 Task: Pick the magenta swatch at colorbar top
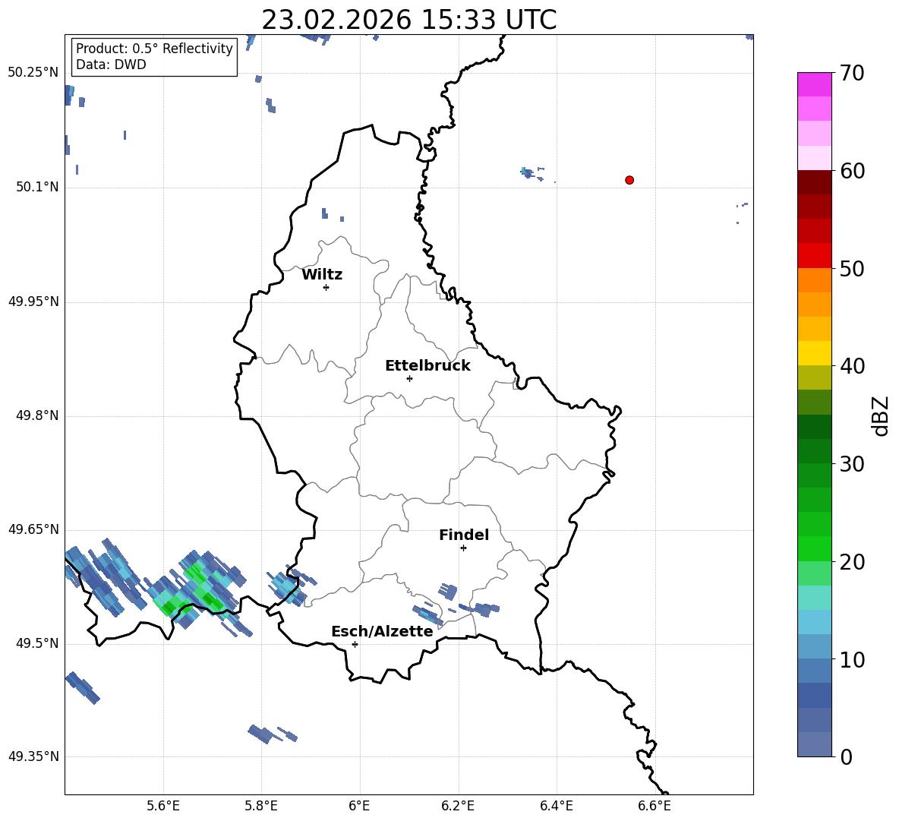[x=814, y=84]
